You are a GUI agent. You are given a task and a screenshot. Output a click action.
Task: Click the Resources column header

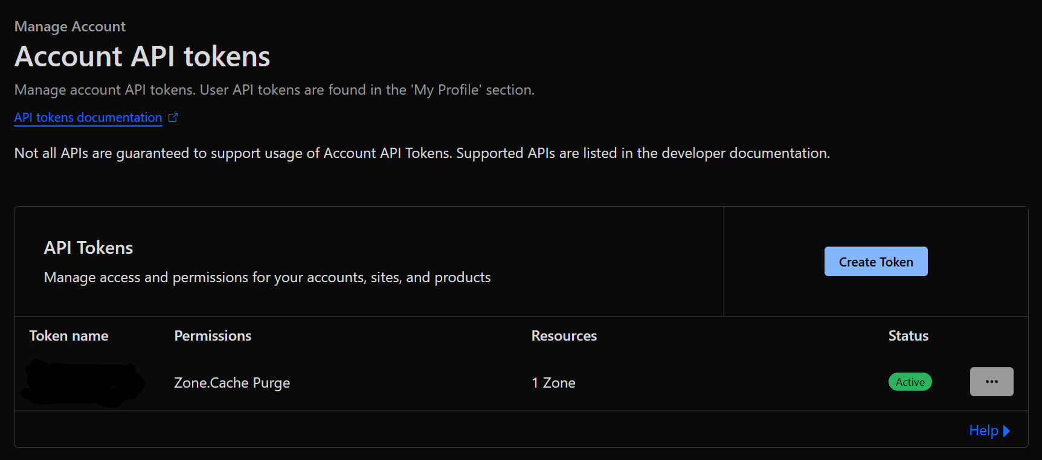click(564, 336)
